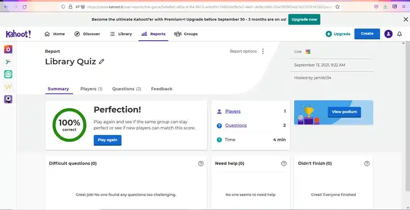This screenshot has height=210, width=410.
Task: Open the robot face app in the left sidebar
Action: pos(8,74)
